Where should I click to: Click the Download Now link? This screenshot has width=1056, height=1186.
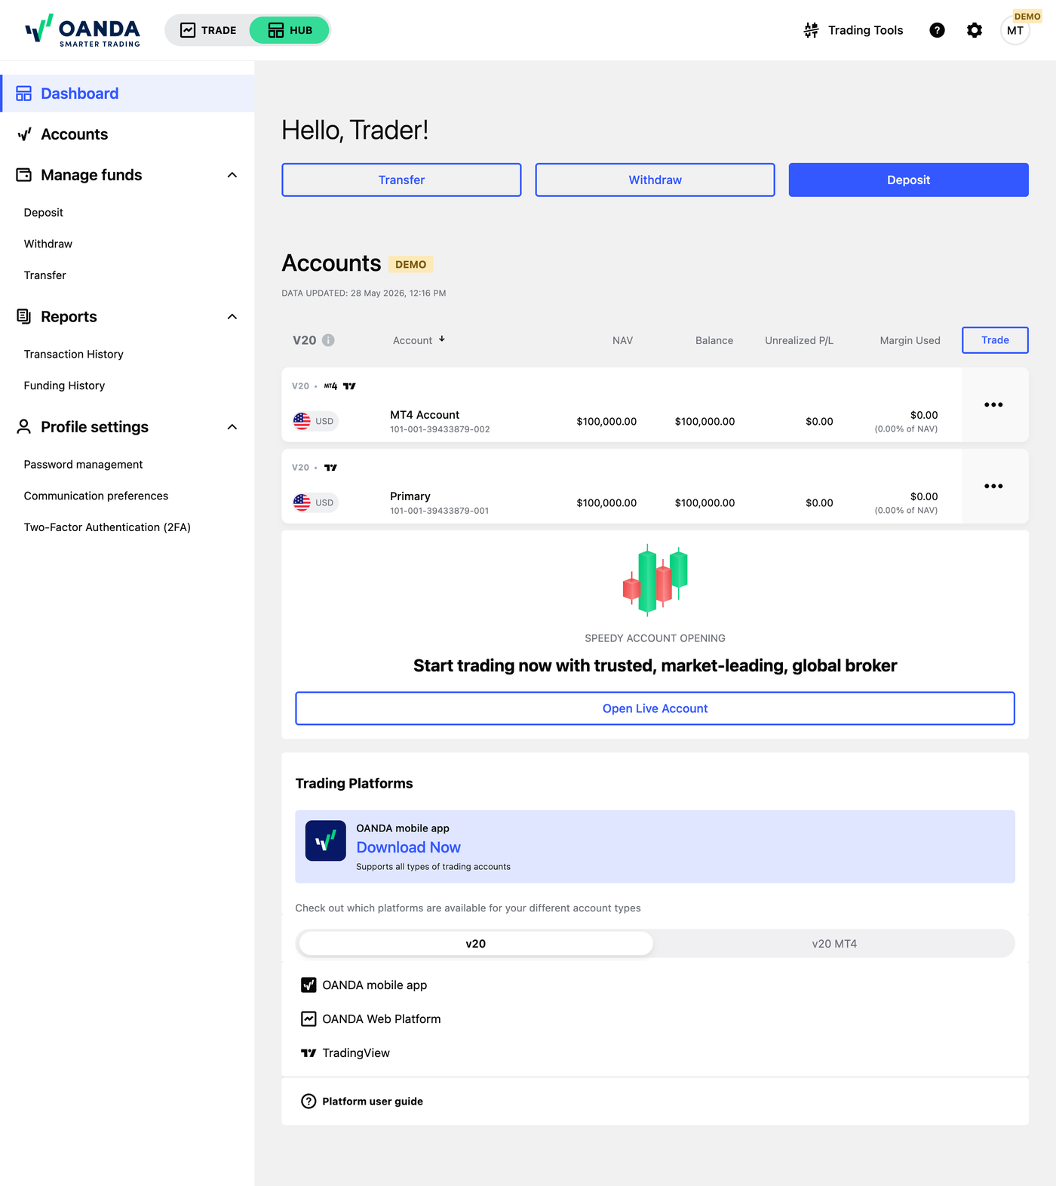pyautogui.click(x=408, y=847)
